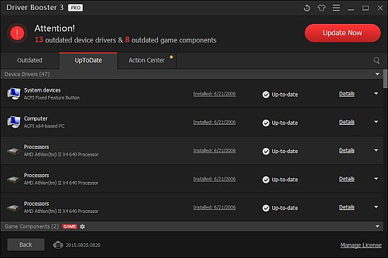Select the UpToDate tab
The image size is (388, 258).
click(88, 61)
